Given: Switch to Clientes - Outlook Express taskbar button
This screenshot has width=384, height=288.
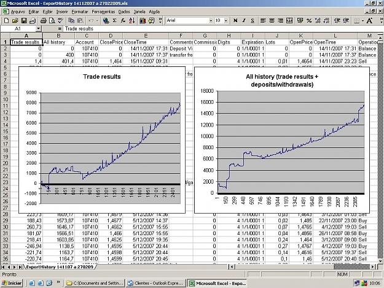Looking at the screenshot, I should [156, 283].
